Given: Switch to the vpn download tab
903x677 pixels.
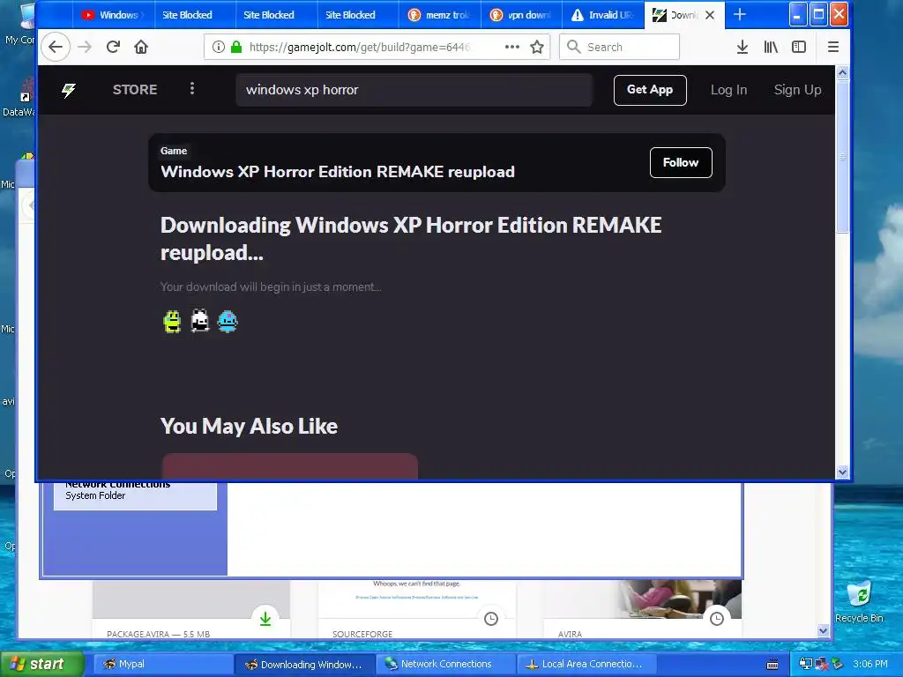Looking at the screenshot, I should (x=521, y=15).
